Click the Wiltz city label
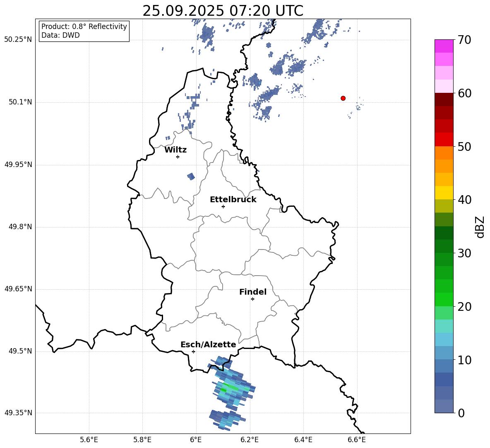 point(175,150)
